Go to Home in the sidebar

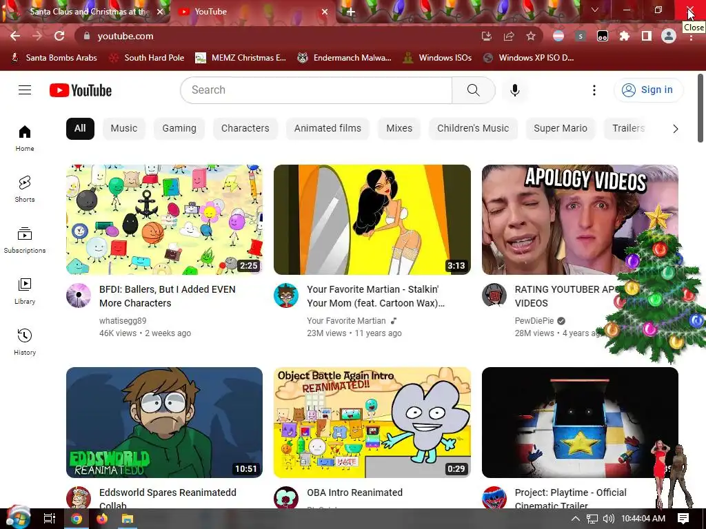click(25, 138)
